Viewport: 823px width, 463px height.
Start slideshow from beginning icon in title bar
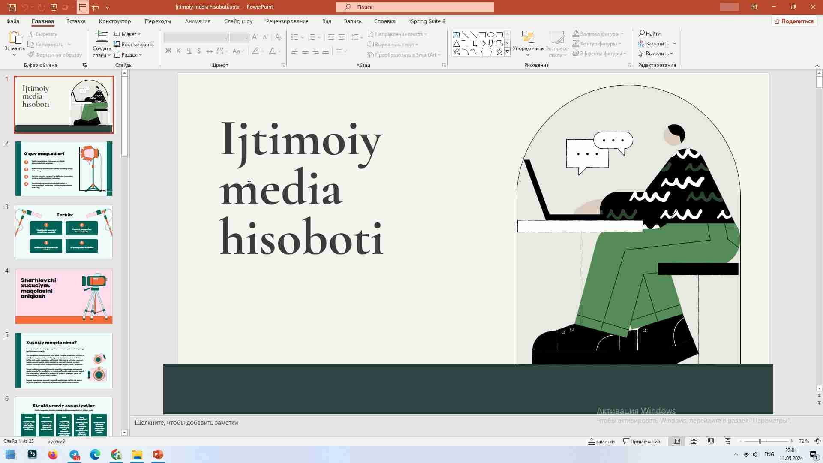coord(54,7)
